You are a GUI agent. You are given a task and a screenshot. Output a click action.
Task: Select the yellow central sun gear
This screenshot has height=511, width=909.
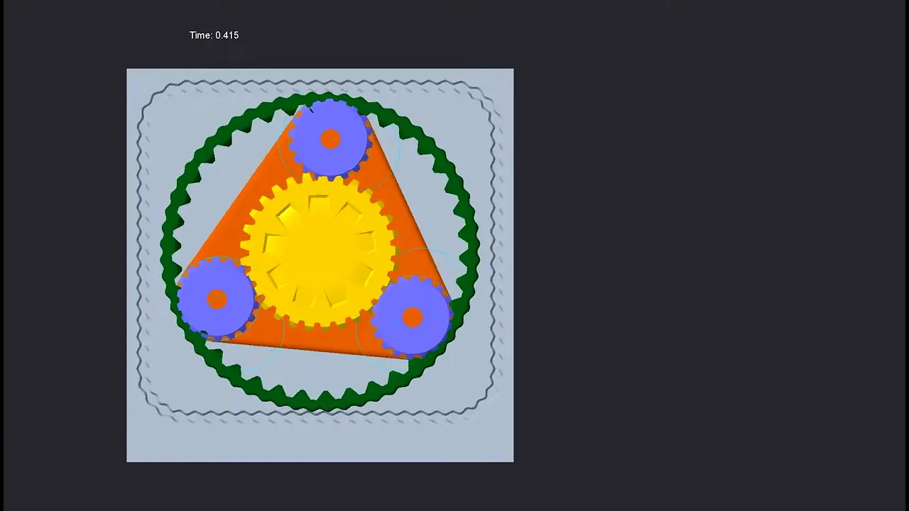click(x=318, y=251)
